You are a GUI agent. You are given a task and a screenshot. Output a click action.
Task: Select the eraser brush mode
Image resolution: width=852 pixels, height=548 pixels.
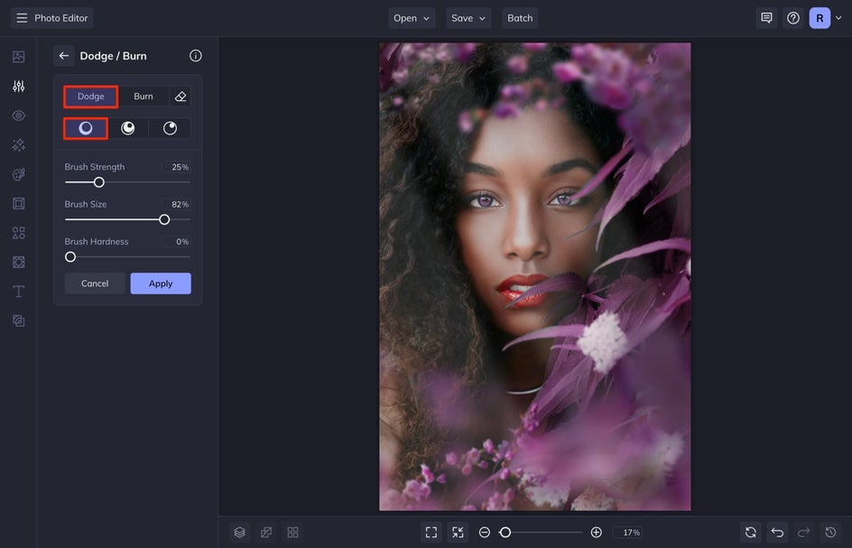click(181, 97)
